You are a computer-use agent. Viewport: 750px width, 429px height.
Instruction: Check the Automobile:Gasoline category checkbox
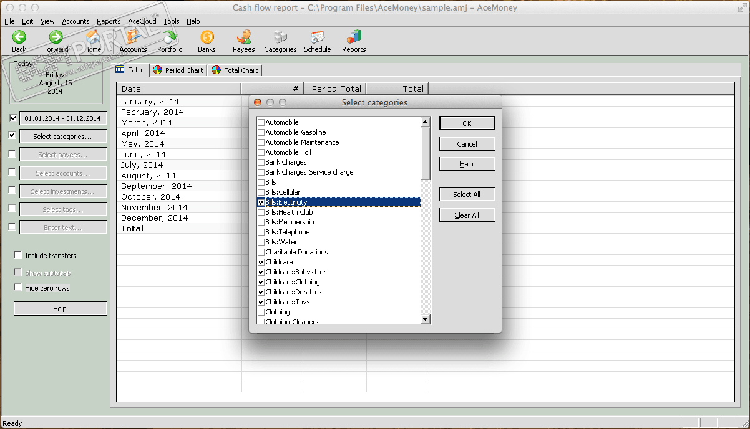click(x=261, y=132)
